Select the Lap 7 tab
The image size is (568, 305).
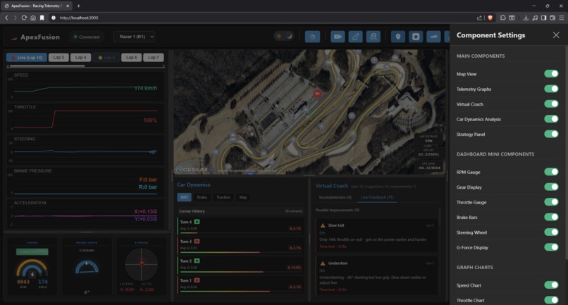[153, 57]
